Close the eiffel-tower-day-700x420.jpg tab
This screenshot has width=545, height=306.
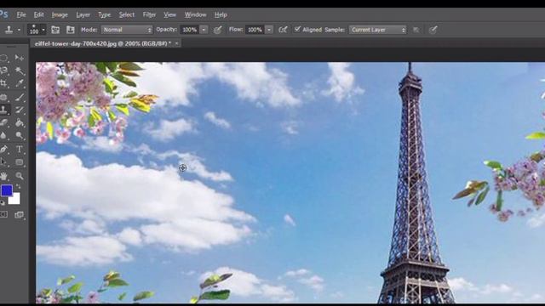pyautogui.click(x=176, y=43)
